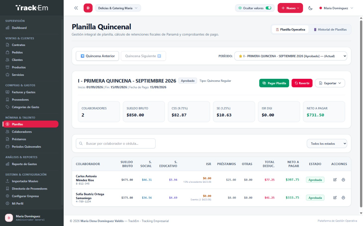Click the NETO A PAGAR value $731.50
363x226 pixels.
pos(315,115)
